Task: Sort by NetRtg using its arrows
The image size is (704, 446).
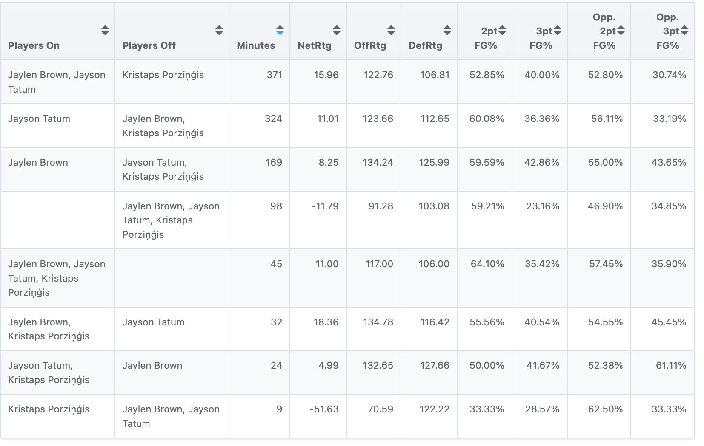Action: (x=337, y=30)
